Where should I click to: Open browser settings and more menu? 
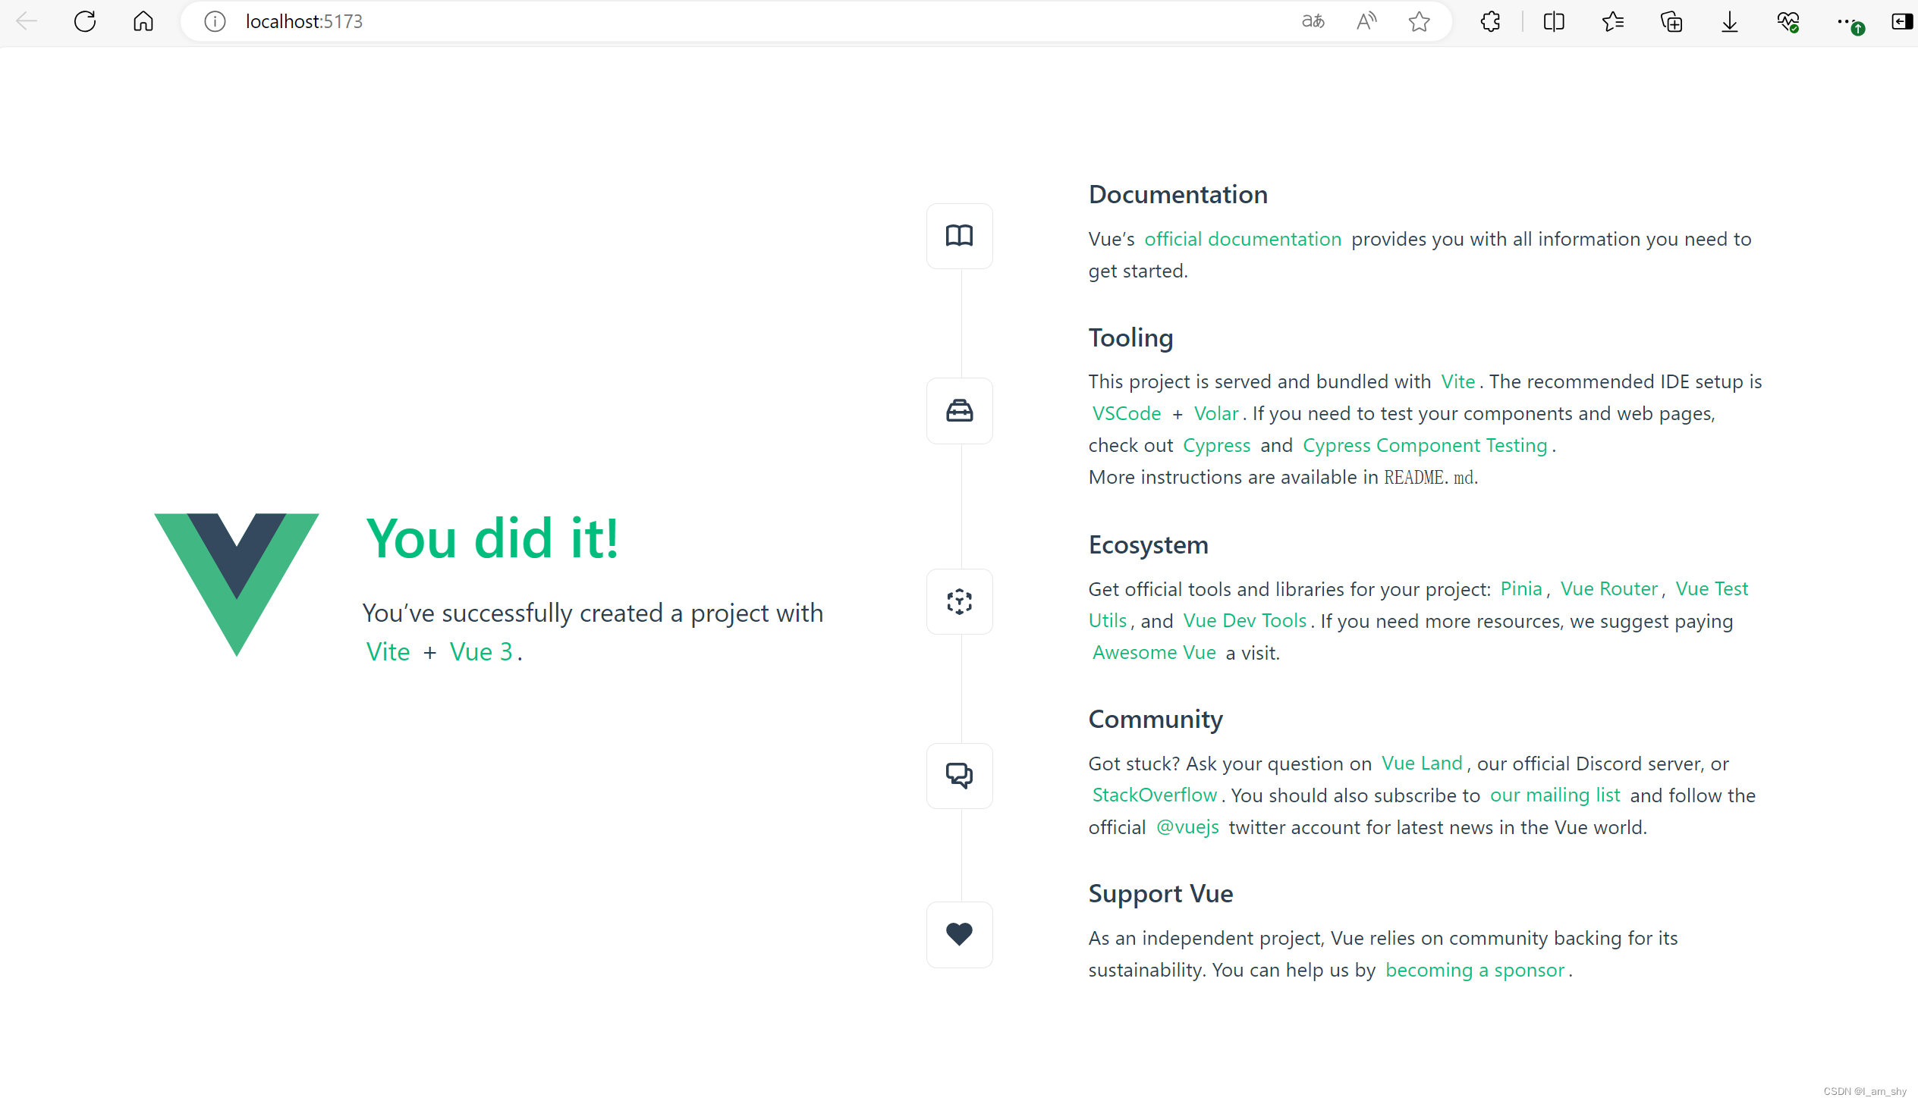pos(1847,21)
